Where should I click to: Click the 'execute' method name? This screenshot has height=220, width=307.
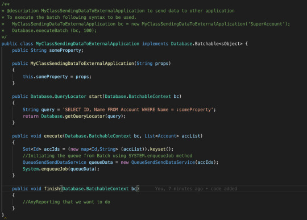53,136
